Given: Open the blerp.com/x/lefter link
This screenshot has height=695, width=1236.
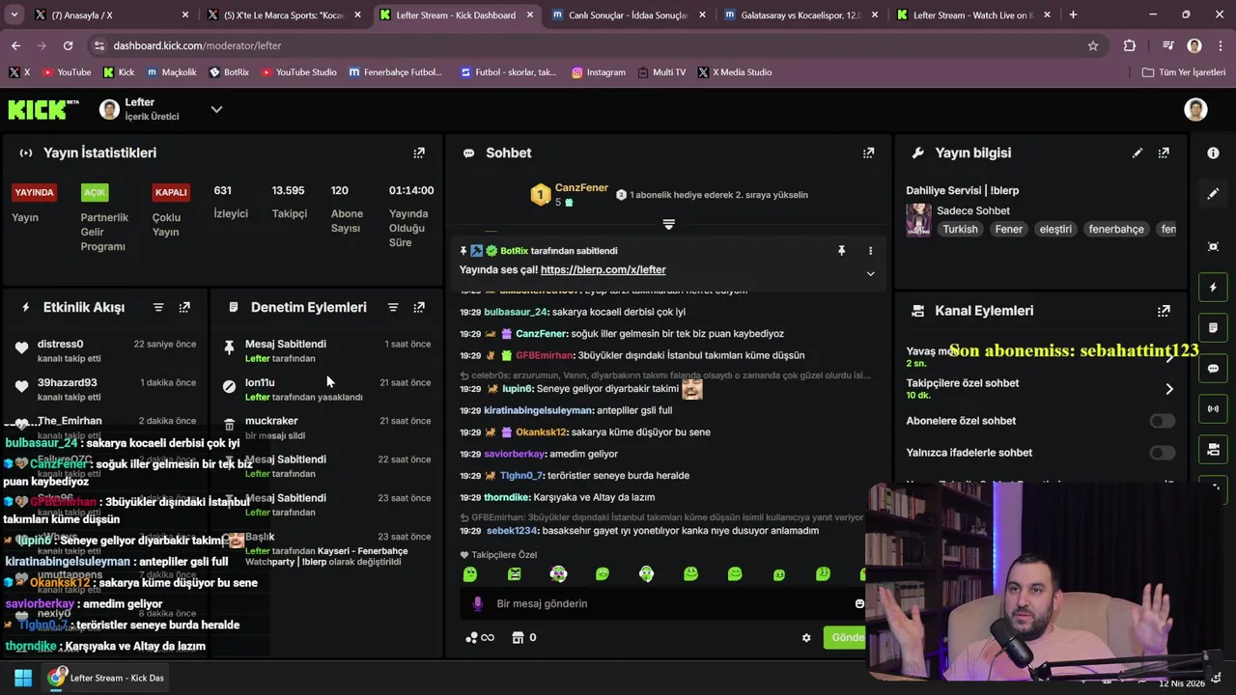Looking at the screenshot, I should pos(603,270).
